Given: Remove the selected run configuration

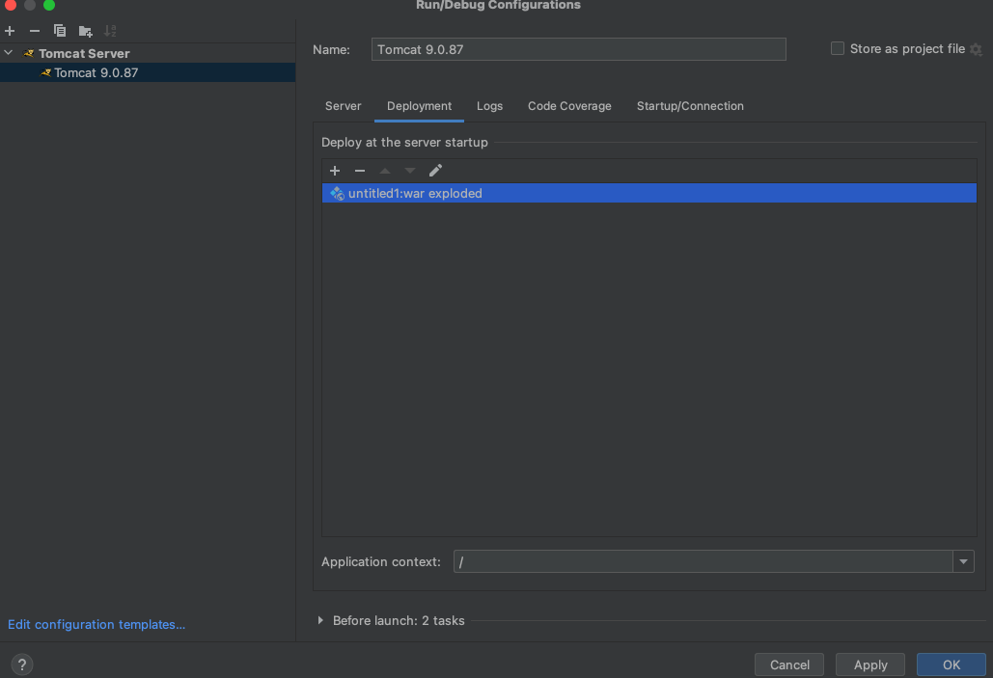Looking at the screenshot, I should [34, 31].
